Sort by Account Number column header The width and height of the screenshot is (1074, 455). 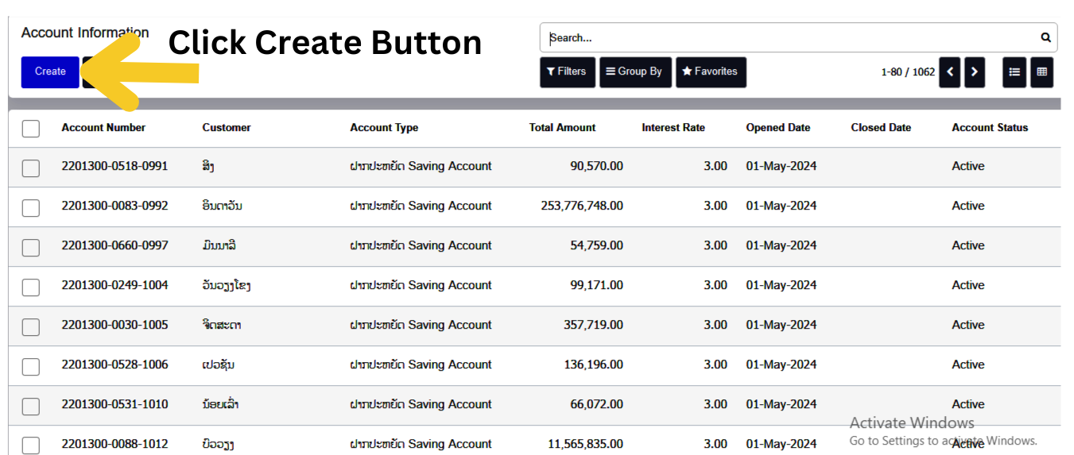pyautogui.click(x=103, y=127)
